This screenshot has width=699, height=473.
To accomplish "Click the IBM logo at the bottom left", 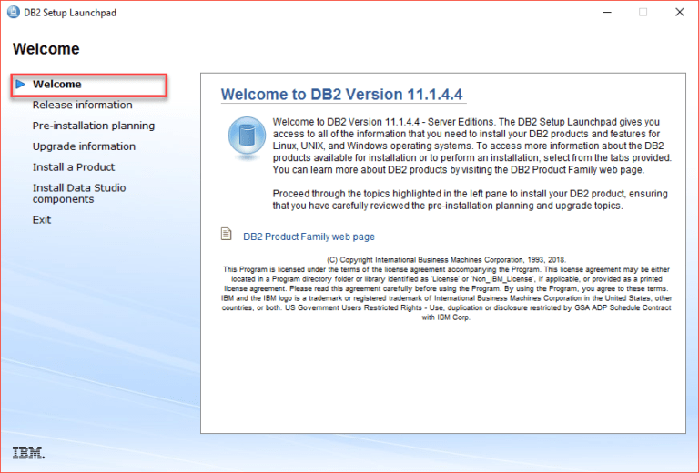I will (x=28, y=452).
